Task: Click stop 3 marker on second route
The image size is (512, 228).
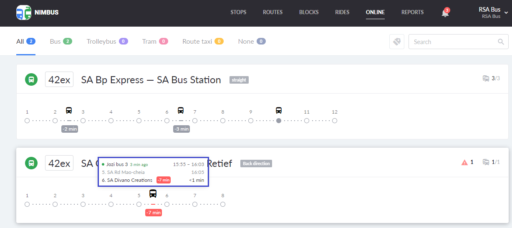Action: (83, 204)
